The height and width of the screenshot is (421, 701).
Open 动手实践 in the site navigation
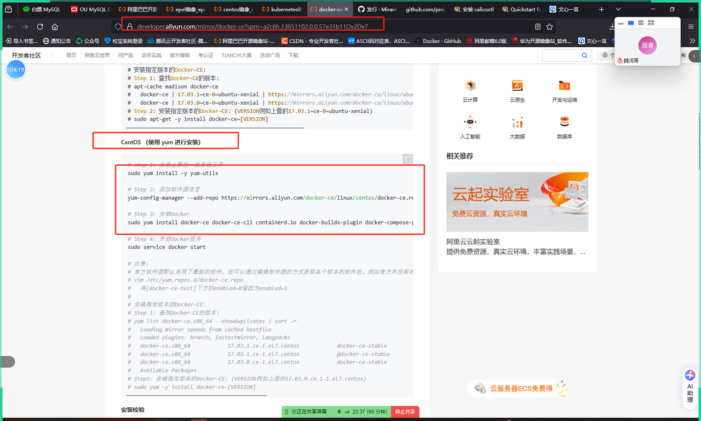(x=151, y=55)
